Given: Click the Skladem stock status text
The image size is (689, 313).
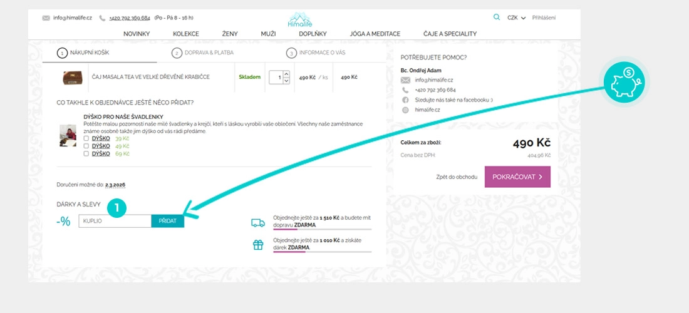Looking at the screenshot, I should (x=249, y=77).
